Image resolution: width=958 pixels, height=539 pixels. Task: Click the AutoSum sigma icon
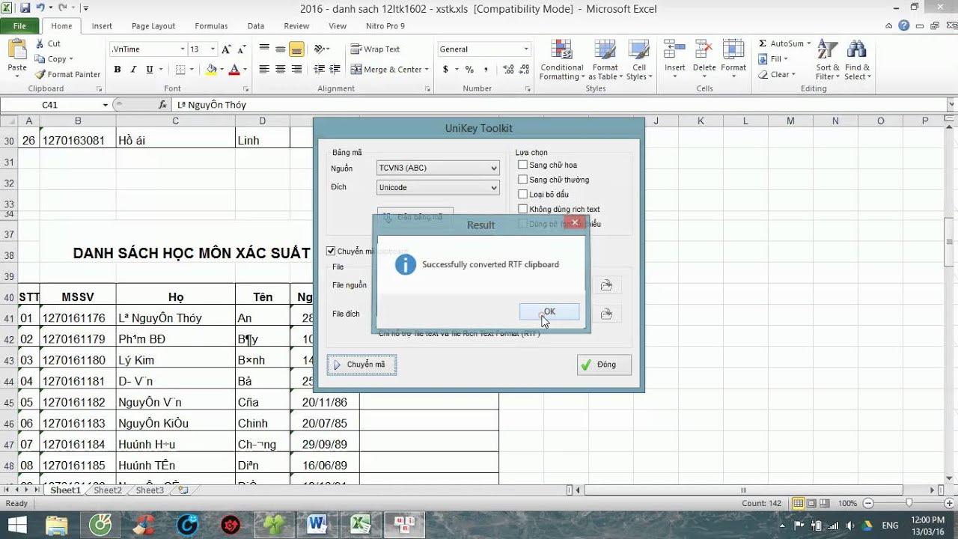point(763,43)
